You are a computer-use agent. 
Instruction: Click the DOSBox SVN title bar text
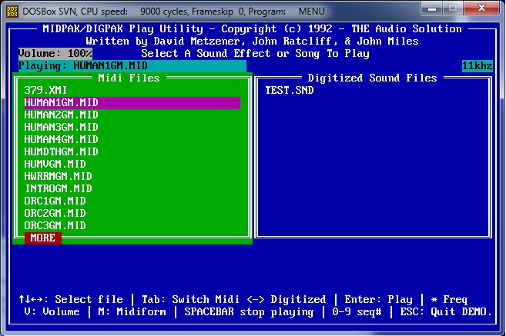tap(173, 12)
